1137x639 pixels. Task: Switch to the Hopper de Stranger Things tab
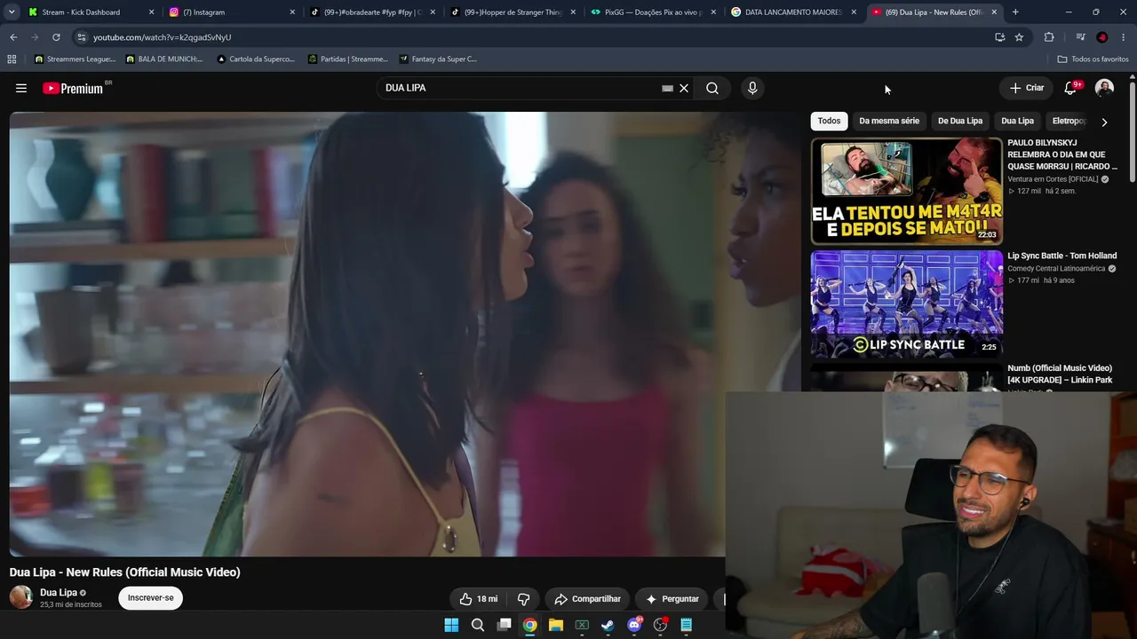pyautogui.click(x=512, y=12)
